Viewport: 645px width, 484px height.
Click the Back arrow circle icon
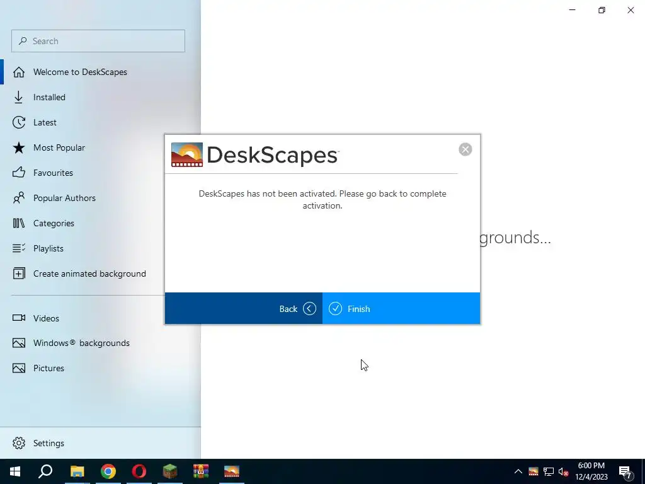(x=309, y=309)
